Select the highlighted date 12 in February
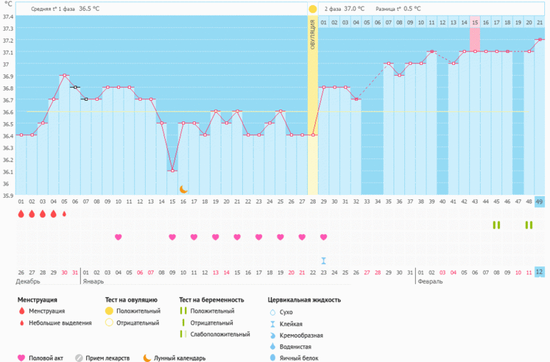 pos(539,272)
